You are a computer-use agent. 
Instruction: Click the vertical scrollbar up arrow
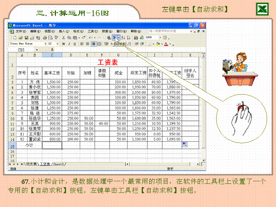click(203, 56)
